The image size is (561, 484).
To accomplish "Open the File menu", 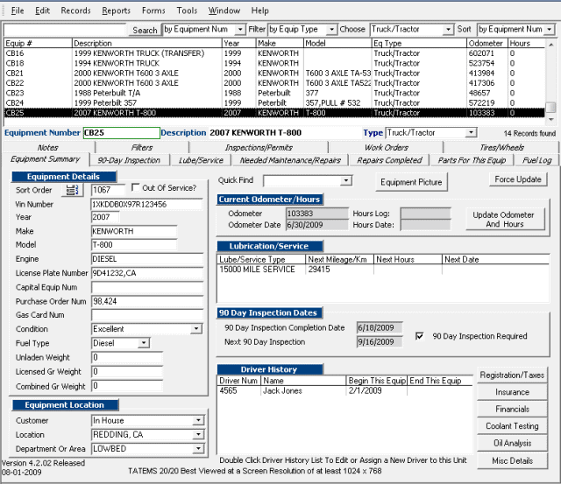I will (x=18, y=11).
